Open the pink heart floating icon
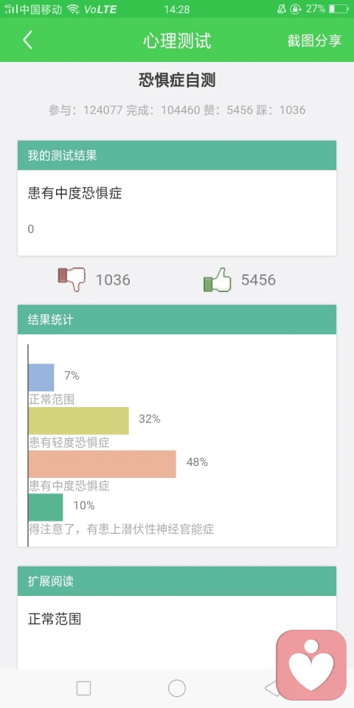This screenshot has height=708, width=354. pos(311,664)
